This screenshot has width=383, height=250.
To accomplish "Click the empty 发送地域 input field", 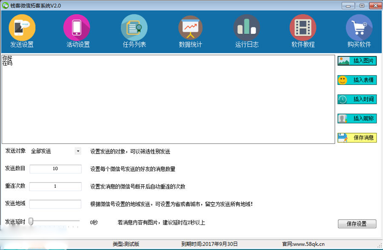I will (55, 204).
